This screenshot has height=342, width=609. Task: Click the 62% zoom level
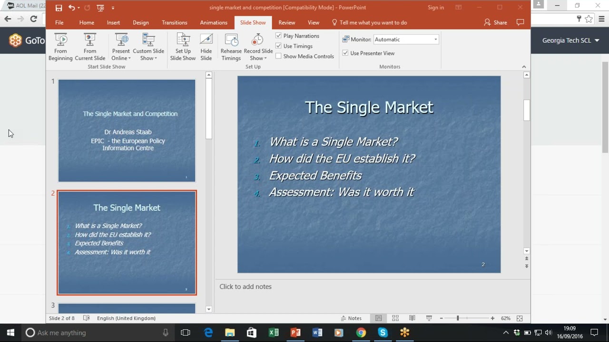click(505, 318)
